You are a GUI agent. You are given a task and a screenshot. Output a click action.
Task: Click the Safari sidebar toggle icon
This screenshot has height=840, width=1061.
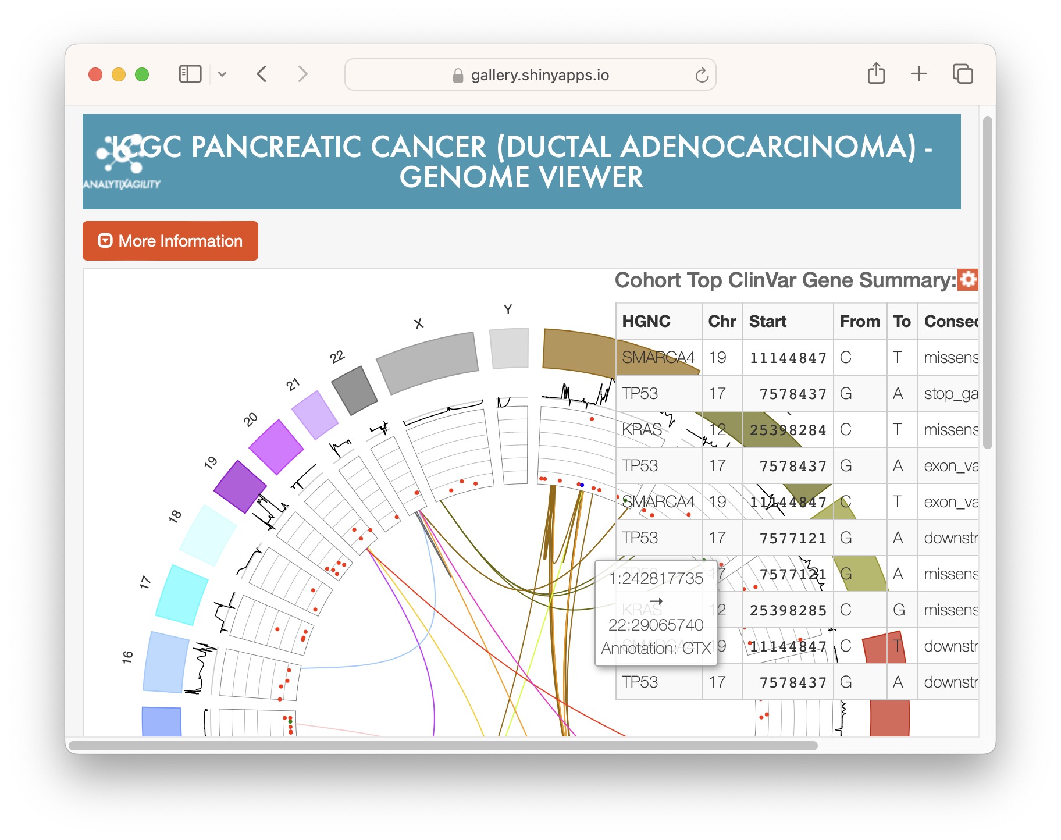point(190,74)
